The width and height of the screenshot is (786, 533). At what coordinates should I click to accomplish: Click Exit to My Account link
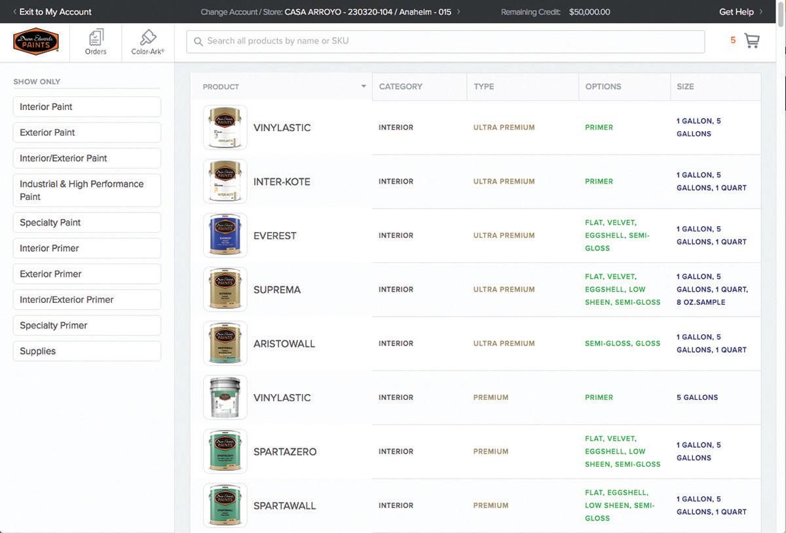(56, 12)
